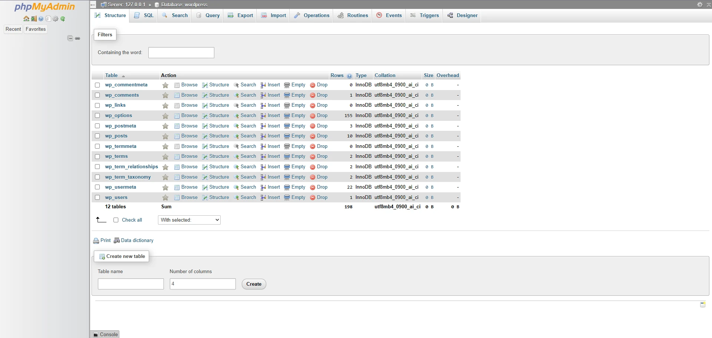The width and height of the screenshot is (712, 338).
Task: Open the With selected dropdown
Action: pos(189,220)
